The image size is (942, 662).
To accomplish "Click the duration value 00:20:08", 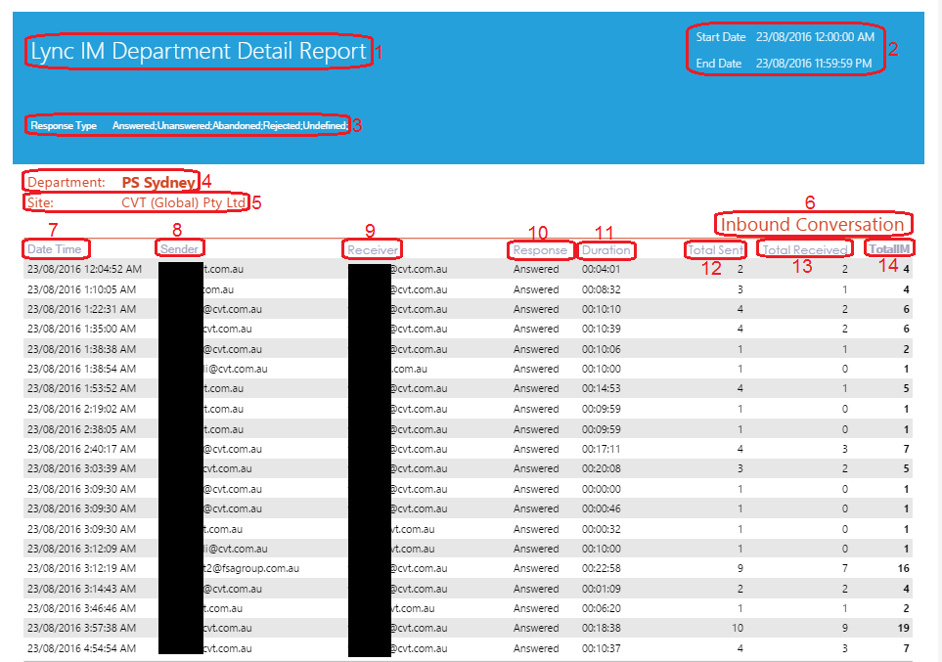I will [x=601, y=468].
